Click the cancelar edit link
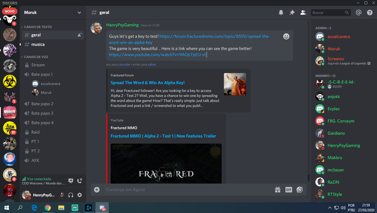This screenshot has height=213, width=377. (124, 64)
